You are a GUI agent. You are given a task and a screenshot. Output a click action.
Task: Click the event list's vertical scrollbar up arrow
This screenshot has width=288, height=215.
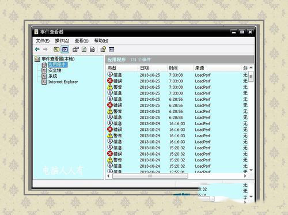click(x=251, y=68)
